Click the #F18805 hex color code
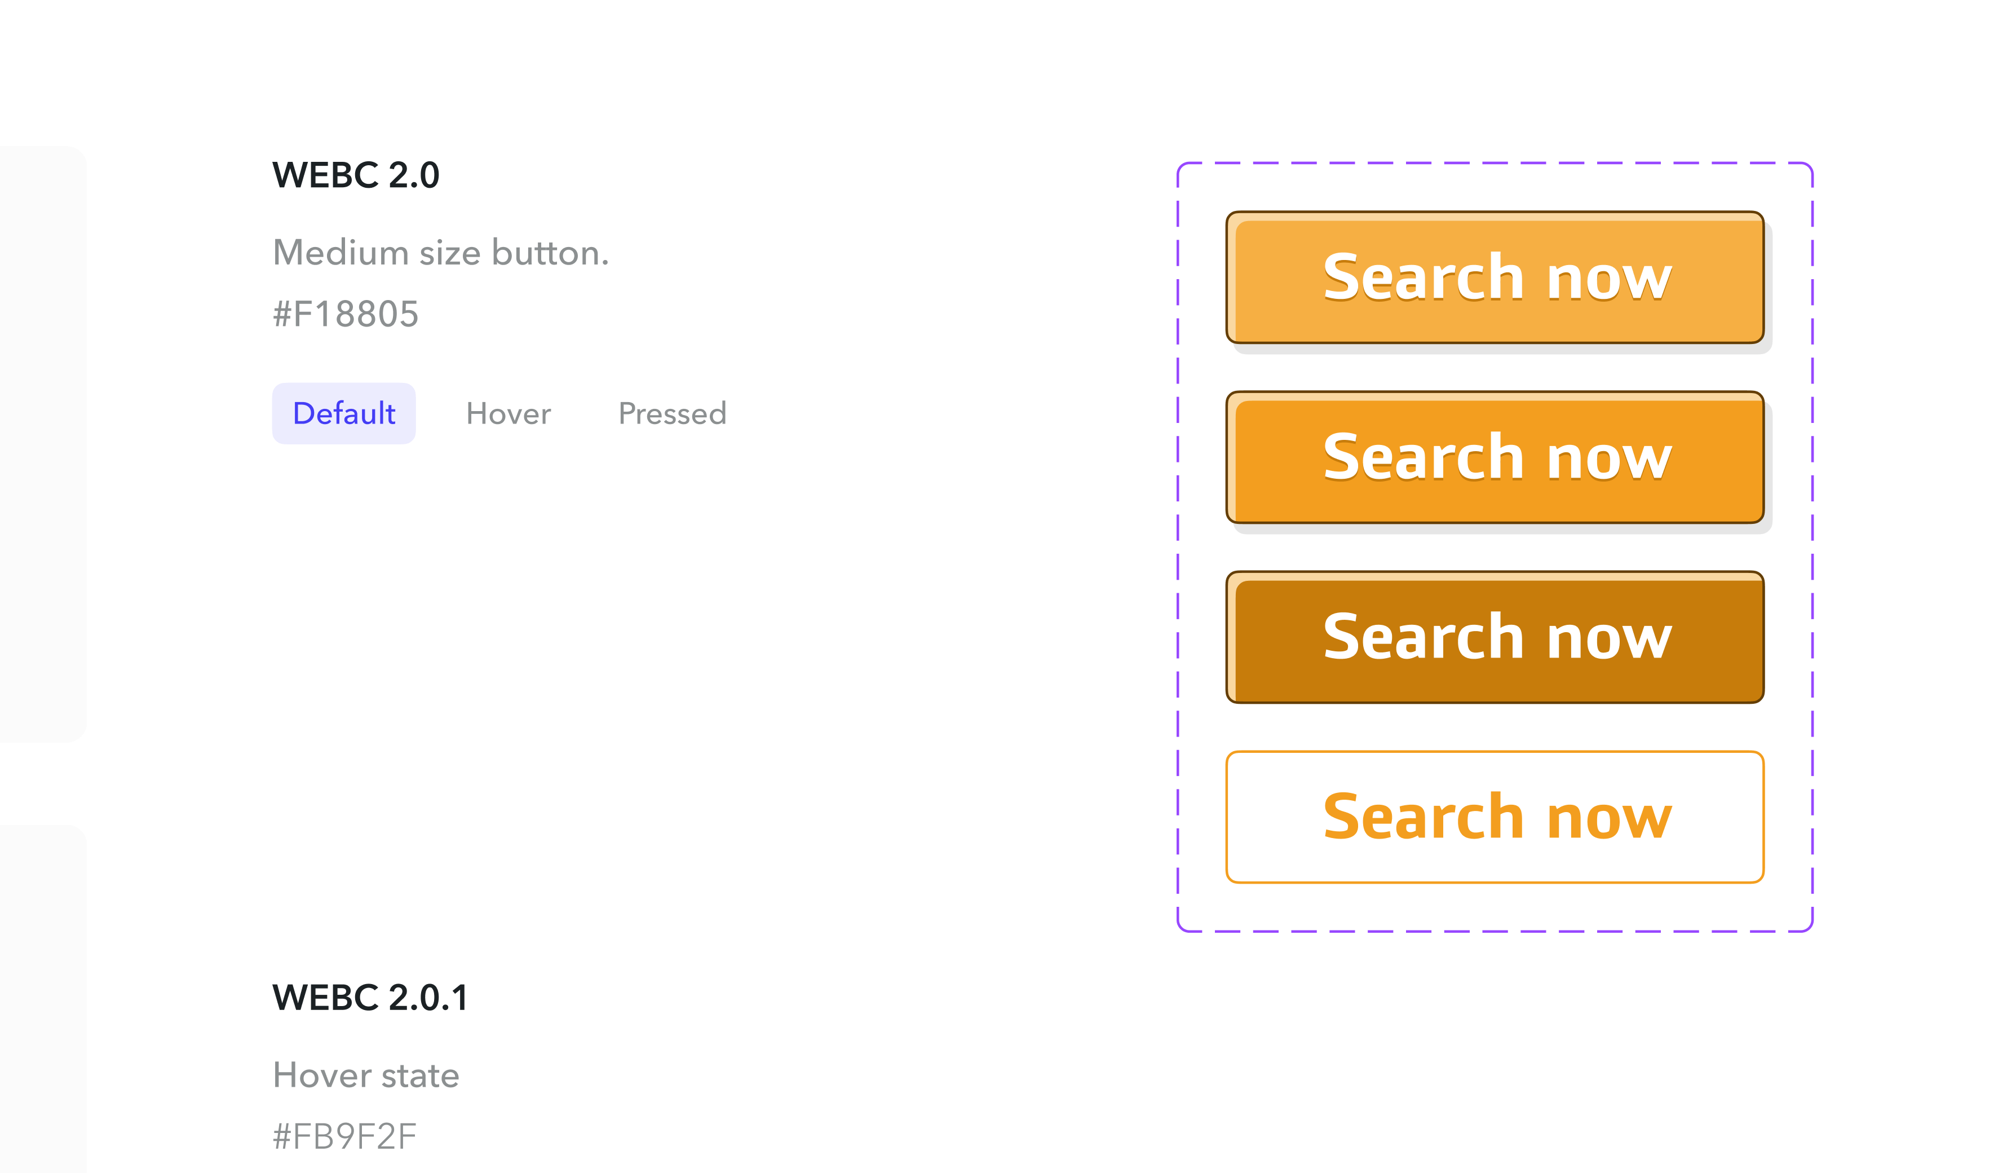The height and width of the screenshot is (1173, 2007). [346, 314]
